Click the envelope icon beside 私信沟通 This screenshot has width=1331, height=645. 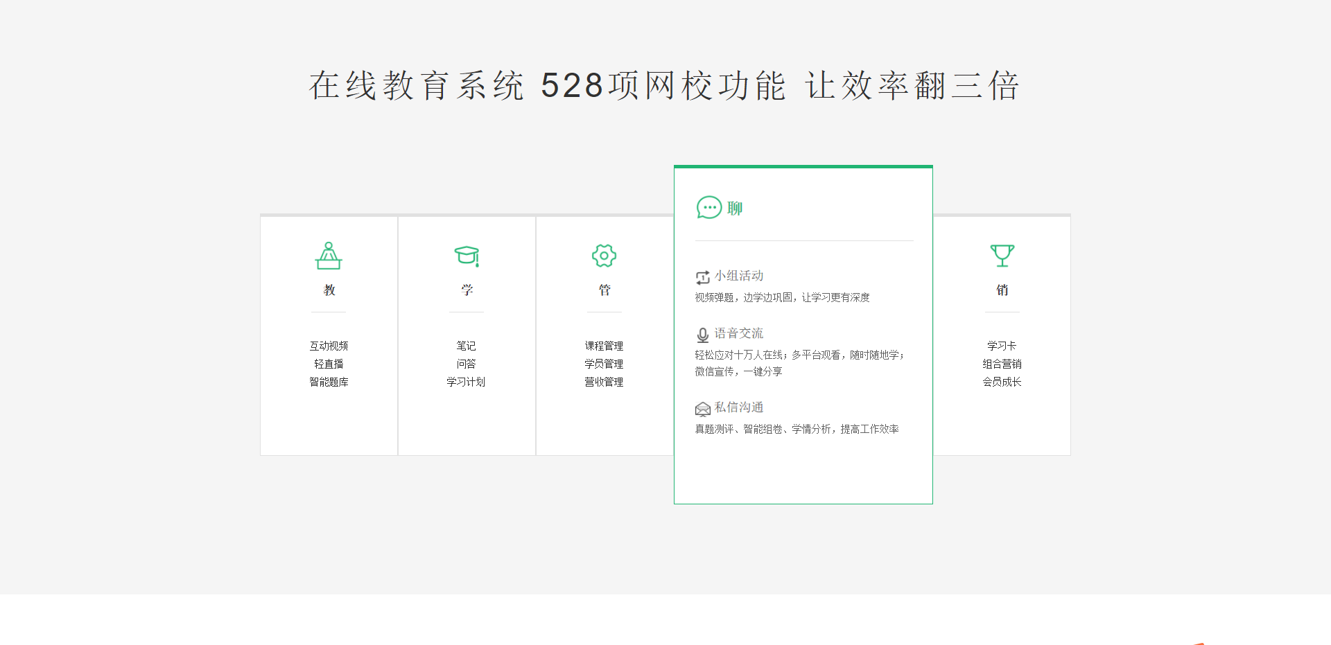pyautogui.click(x=703, y=409)
